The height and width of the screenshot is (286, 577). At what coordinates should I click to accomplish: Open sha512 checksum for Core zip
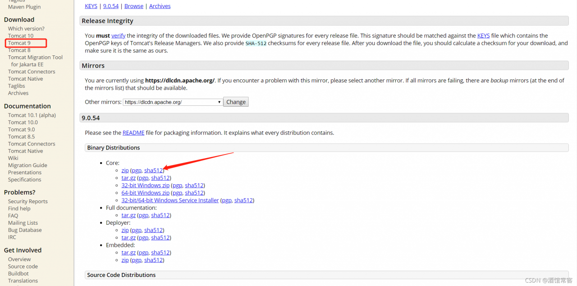click(x=153, y=171)
